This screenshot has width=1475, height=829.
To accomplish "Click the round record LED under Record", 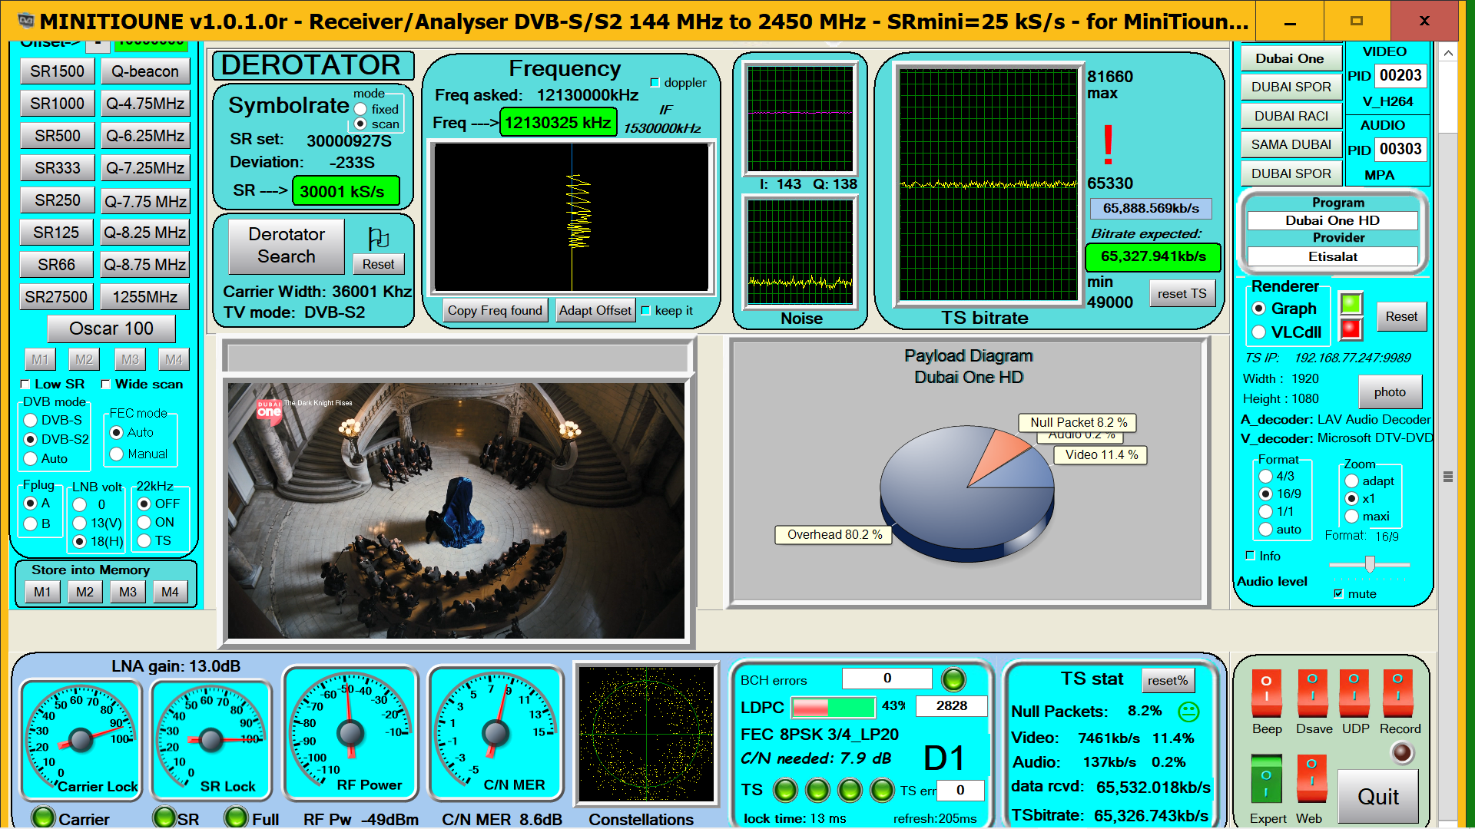I will click(1402, 753).
